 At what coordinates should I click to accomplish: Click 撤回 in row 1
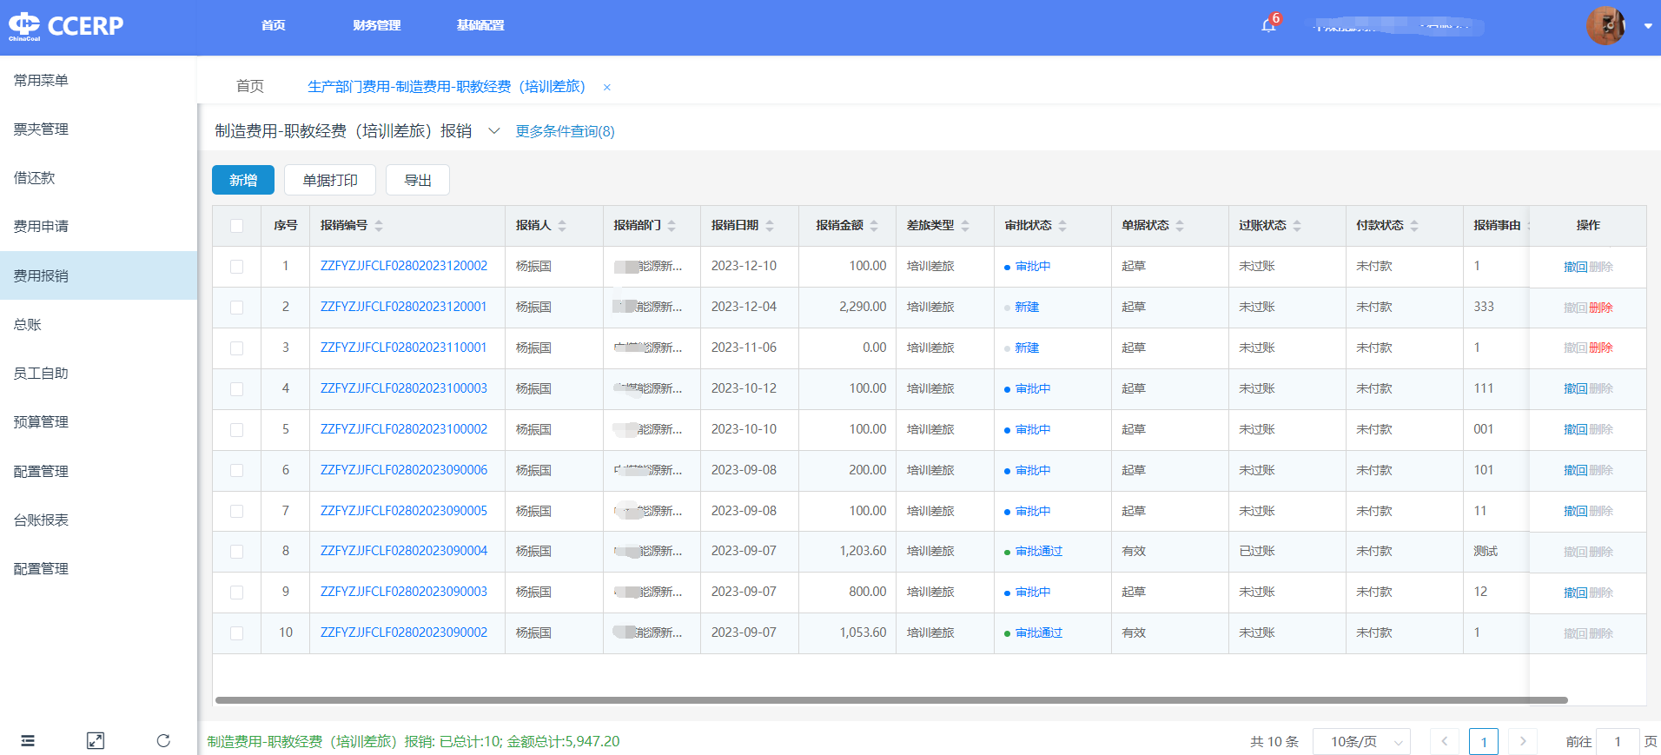tap(1576, 267)
